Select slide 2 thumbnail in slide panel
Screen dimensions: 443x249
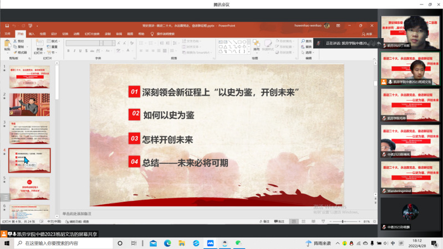point(29,105)
